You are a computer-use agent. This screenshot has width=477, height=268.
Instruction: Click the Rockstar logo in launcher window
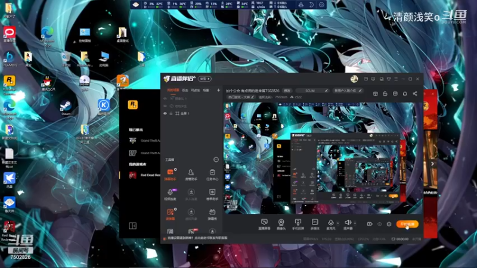(132, 105)
